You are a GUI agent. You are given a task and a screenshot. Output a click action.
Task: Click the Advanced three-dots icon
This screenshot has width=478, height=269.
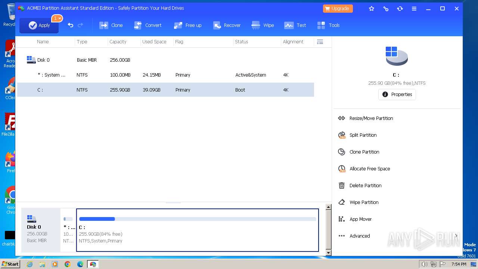pyautogui.click(x=341, y=236)
